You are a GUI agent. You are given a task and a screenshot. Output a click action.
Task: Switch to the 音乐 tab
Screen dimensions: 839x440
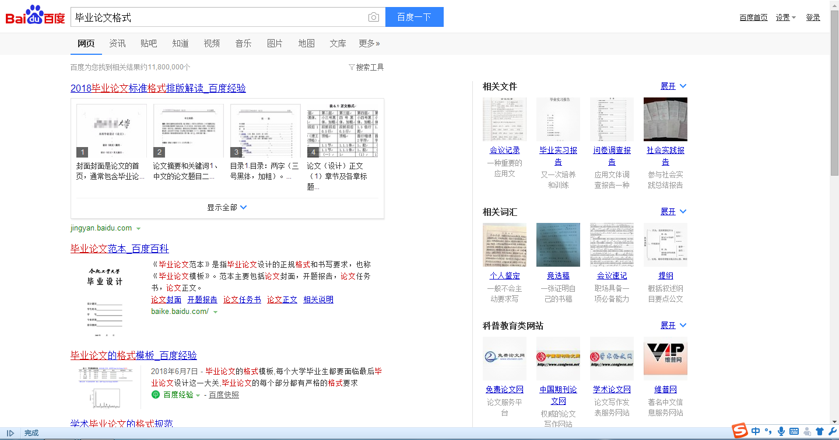pyautogui.click(x=243, y=43)
